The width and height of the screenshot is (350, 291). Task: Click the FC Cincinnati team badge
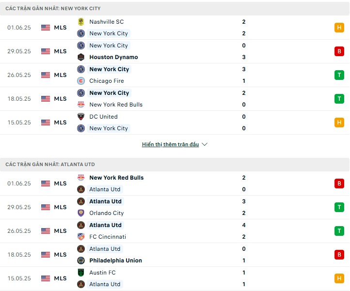click(x=81, y=237)
